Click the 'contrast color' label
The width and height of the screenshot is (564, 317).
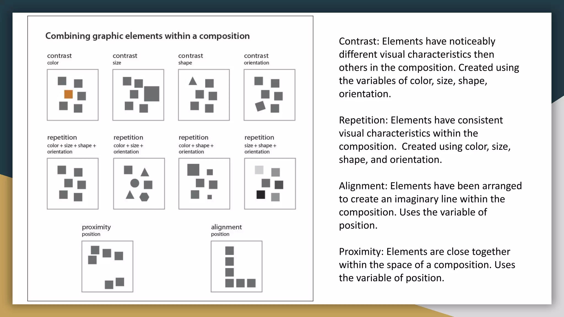pos(59,59)
